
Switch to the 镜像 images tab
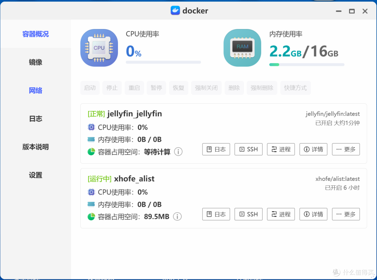coord(36,62)
